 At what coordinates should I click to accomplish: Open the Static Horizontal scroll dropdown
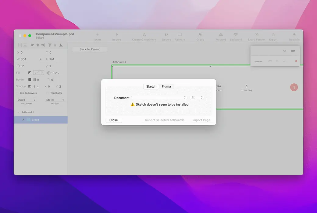(x=26, y=100)
